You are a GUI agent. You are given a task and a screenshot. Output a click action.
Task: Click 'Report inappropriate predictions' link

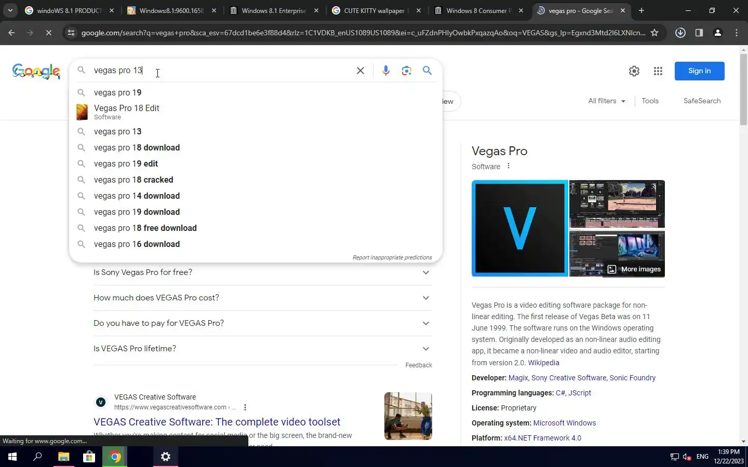point(392,257)
